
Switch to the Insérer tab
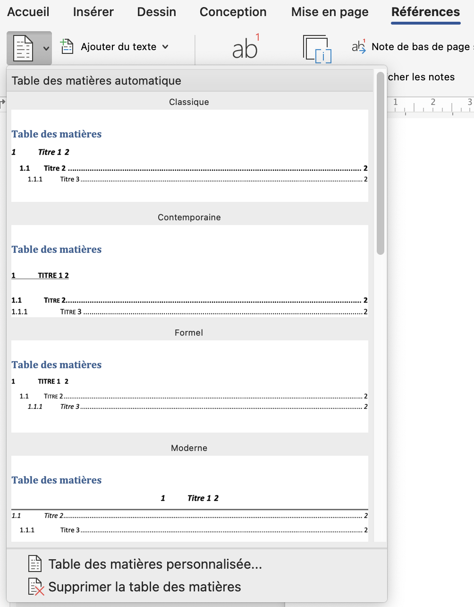[93, 12]
